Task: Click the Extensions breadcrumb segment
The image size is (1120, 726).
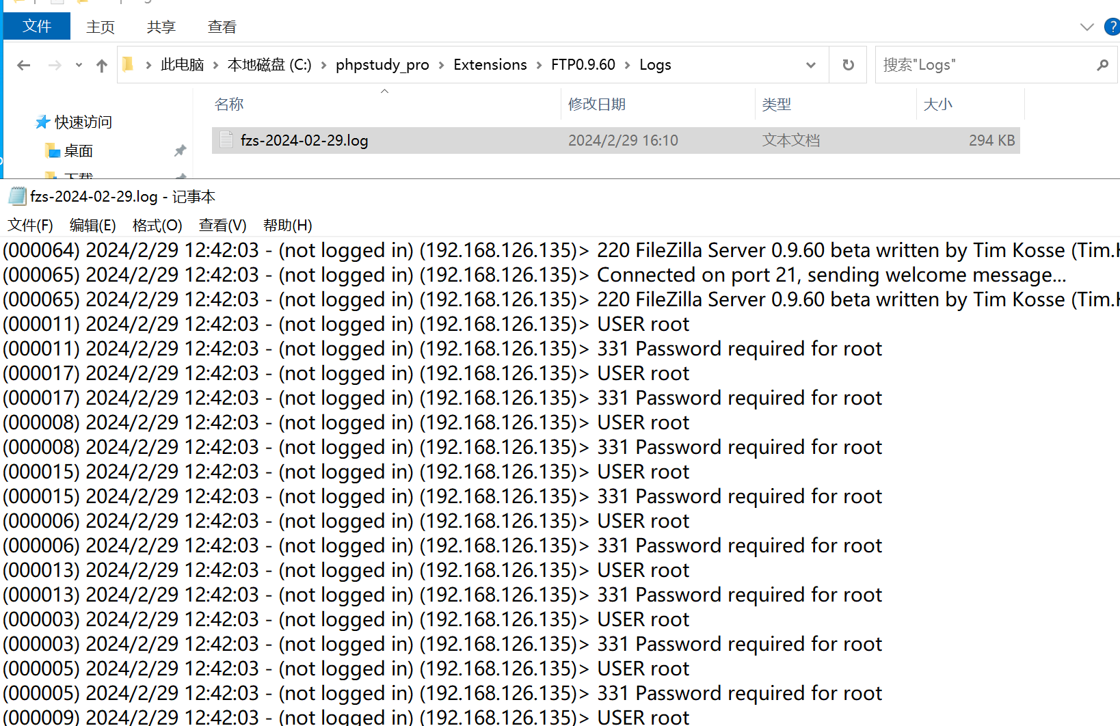Action: pos(490,64)
